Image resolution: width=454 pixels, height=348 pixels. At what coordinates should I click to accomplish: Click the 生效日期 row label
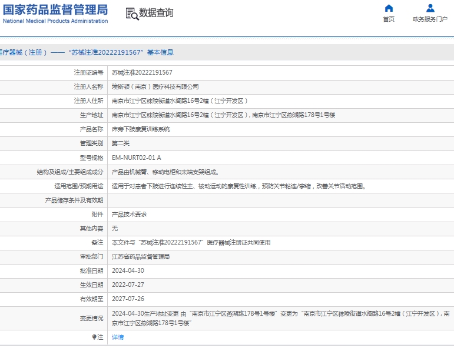coord(91,285)
